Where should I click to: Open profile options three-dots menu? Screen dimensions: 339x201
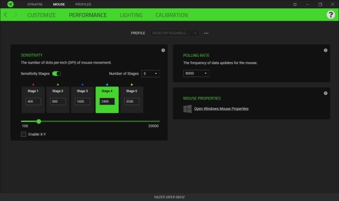coord(206,33)
